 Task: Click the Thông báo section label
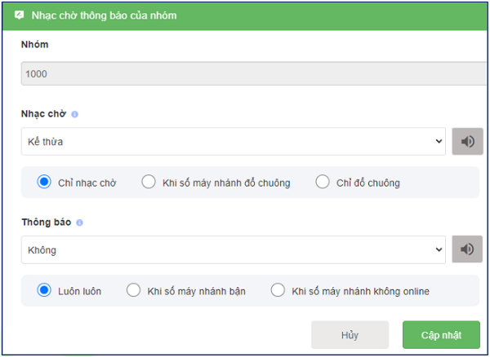47,223
